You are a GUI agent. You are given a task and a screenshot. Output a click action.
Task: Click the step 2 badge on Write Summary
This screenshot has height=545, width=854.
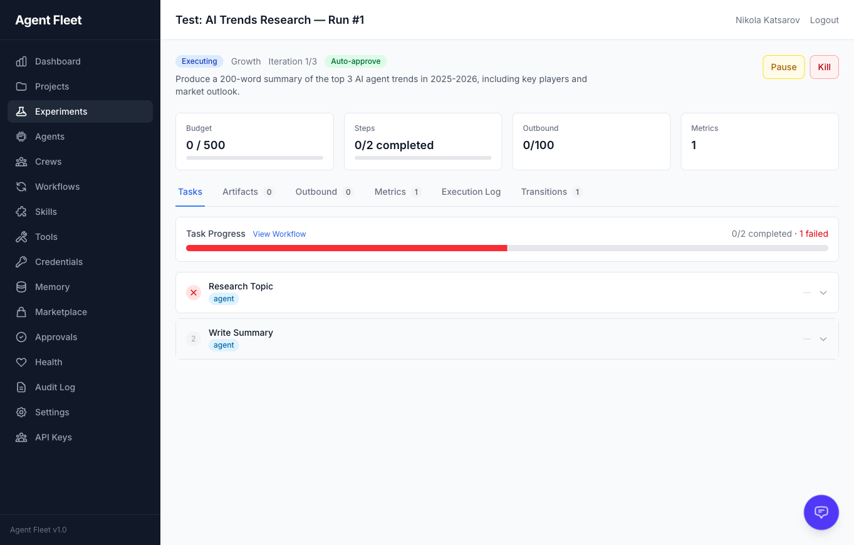194,339
